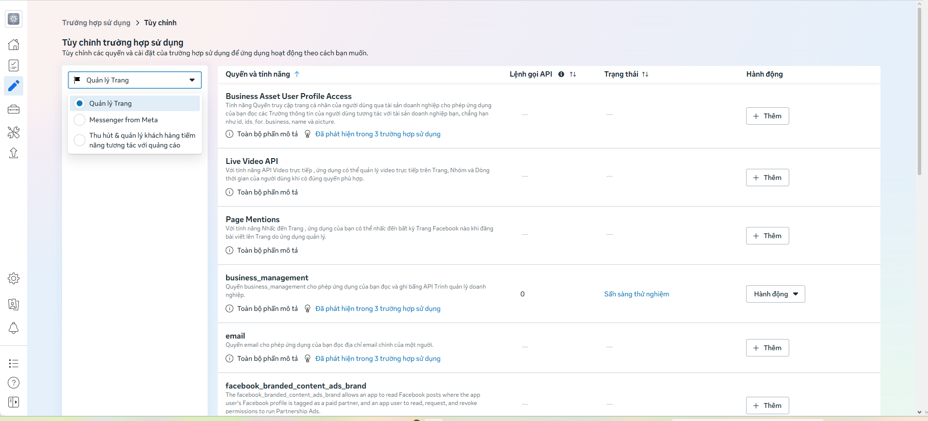Screen dimensions: 928x421
Task: Show Toàn bộ phần mô tả for Business Asset User Profile Access
Action: pos(267,134)
